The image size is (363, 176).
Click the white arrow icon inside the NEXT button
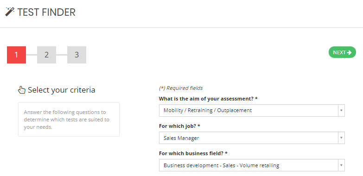click(350, 52)
